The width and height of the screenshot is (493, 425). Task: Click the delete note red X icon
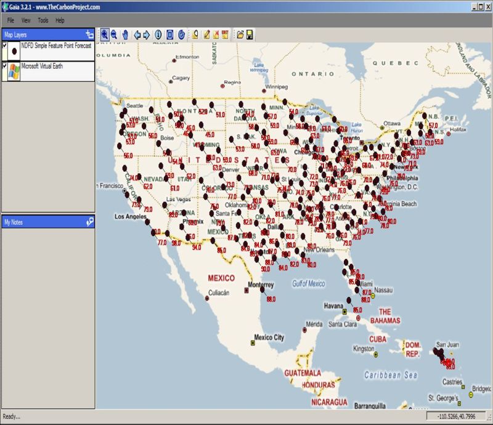click(216, 34)
